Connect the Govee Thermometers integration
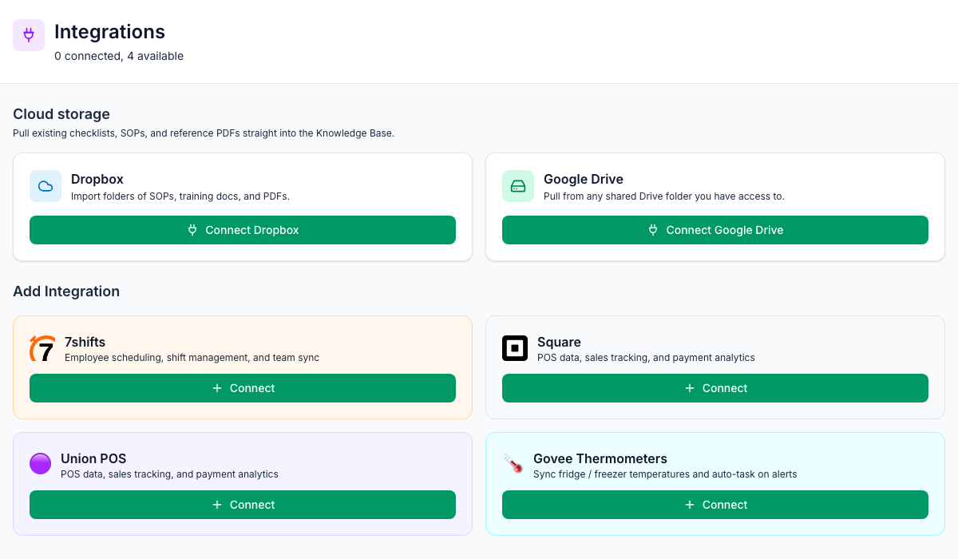This screenshot has height=559, width=958. pyautogui.click(x=715, y=505)
